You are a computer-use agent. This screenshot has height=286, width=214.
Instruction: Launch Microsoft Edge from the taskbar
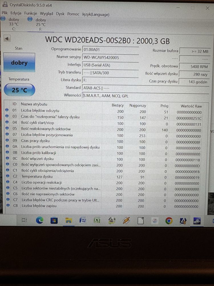pyautogui.click(x=39, y=220)
